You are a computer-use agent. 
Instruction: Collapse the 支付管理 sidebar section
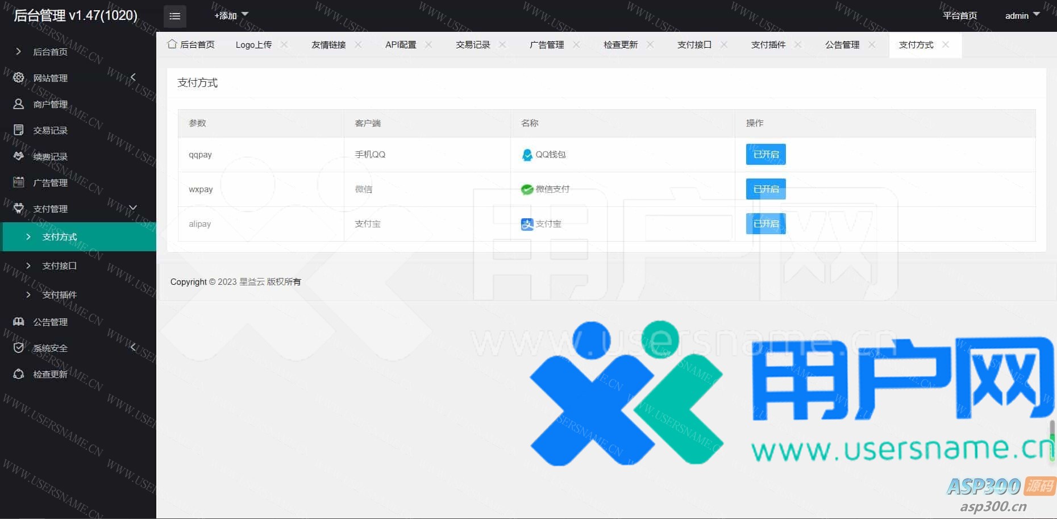coord(133,209)
